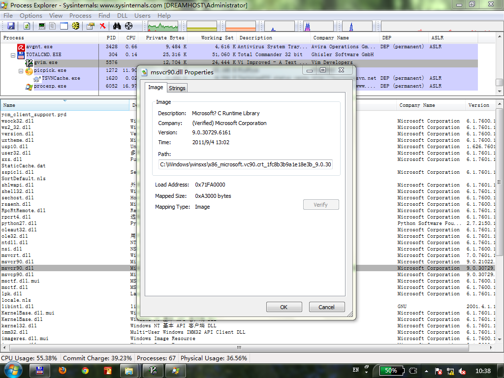Collapse the TOTALCMD.EXE tree node
504x378 pixels.
click(x=13, y=55)
